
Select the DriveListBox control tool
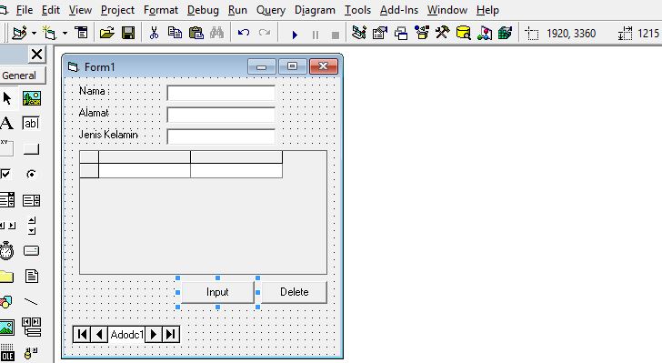click(x=31, y=251)
